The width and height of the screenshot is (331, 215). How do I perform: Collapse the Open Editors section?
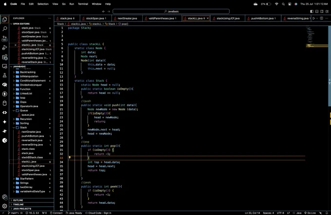[32, 24]
